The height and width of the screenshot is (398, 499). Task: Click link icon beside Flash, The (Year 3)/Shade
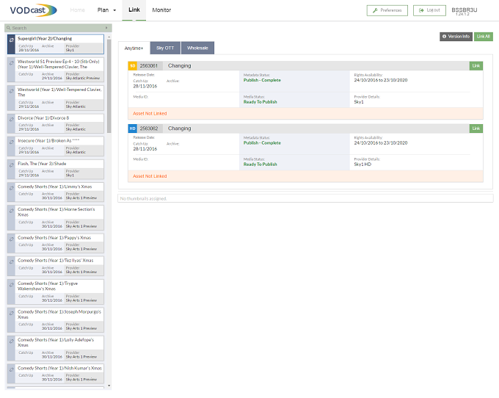pyautogui.click(x=12, y=165)
